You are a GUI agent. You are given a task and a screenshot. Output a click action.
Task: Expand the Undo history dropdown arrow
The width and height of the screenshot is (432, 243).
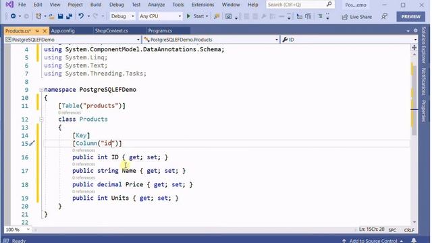point(88,16)
